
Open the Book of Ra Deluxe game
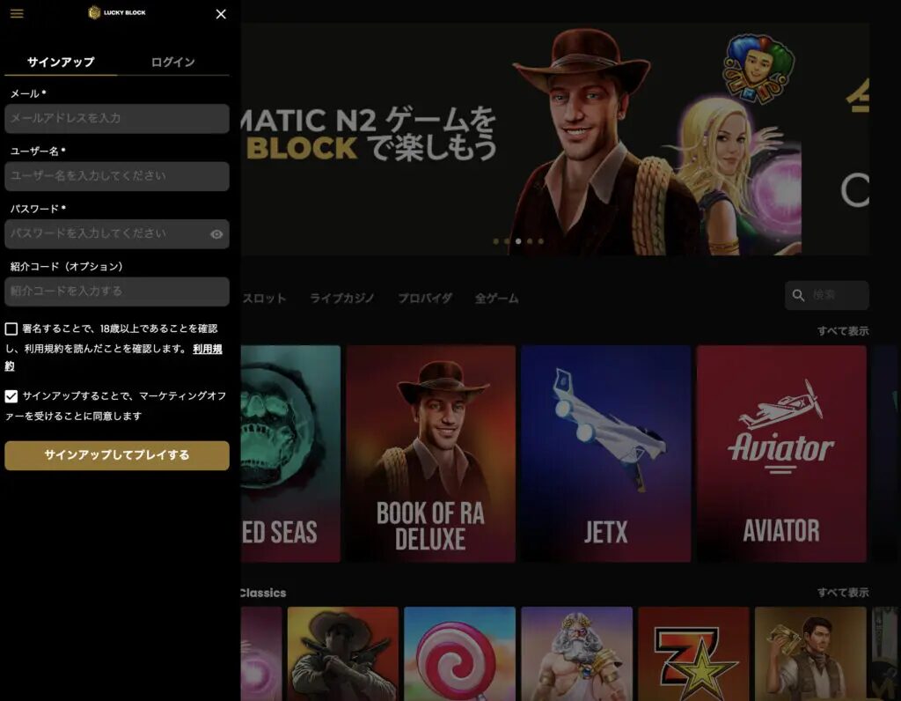click(431, 454)
